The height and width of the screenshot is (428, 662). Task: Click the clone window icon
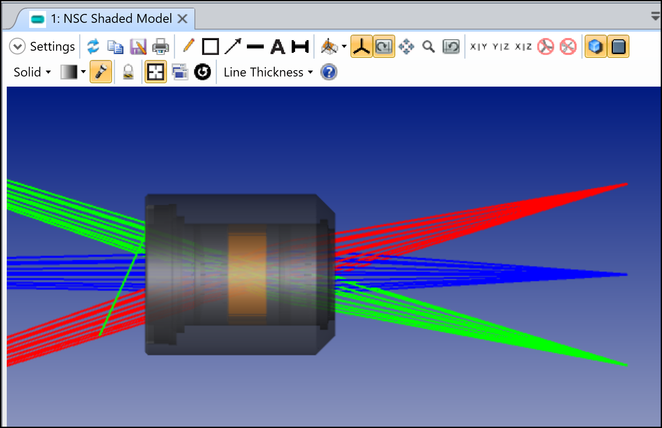pyautogui.click(x=180, y=72)
